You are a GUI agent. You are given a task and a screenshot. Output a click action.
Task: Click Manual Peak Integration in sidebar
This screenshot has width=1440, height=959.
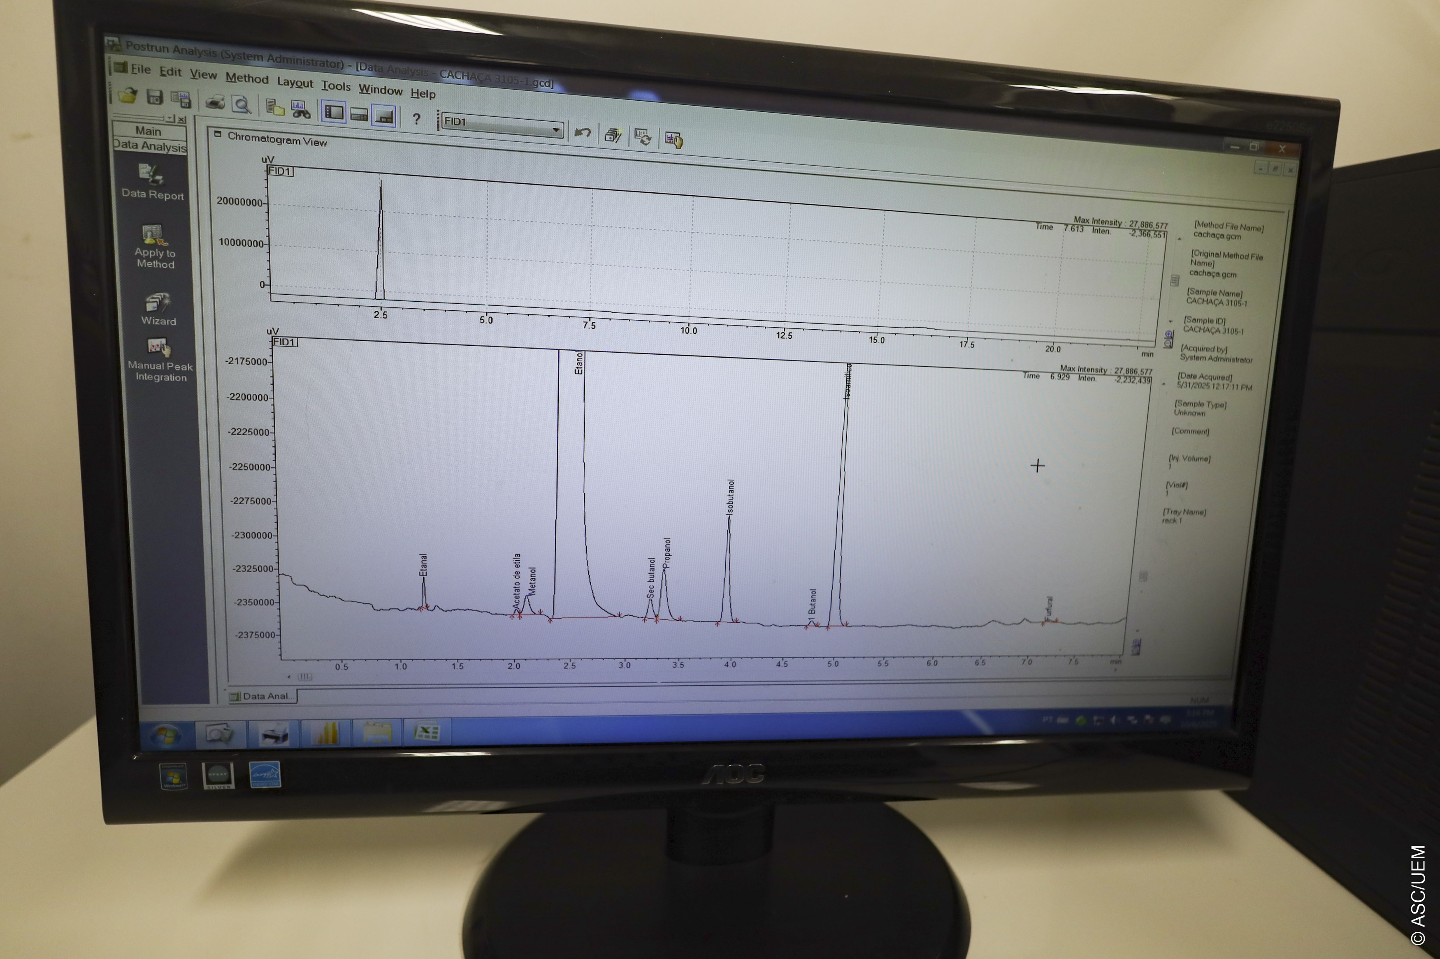click(x=160, y=360)
